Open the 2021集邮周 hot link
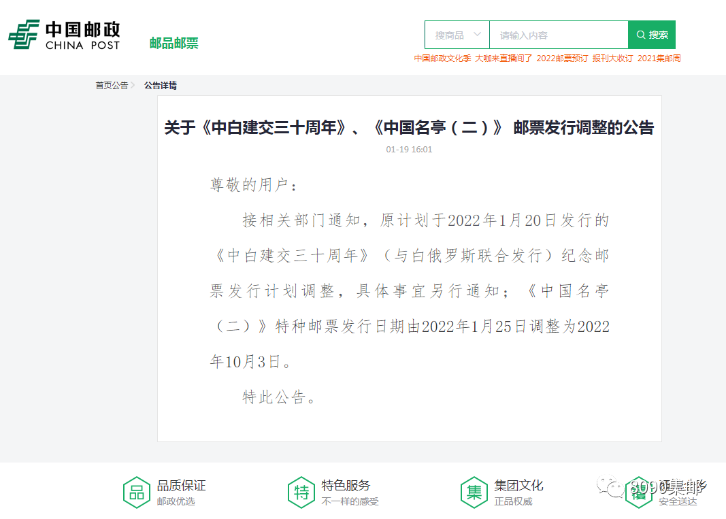 [659, 58]
